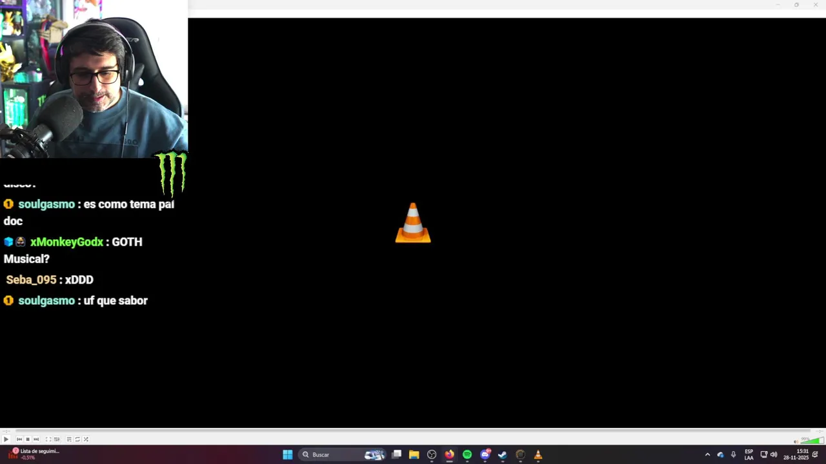
Task: Open Steam from the taskbar
Action: pyautogui.click(x=503, y=454)
